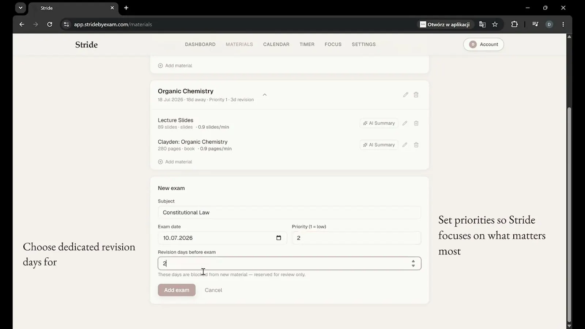
Task: Add material under Organic Chemistry
Action: 175,162
